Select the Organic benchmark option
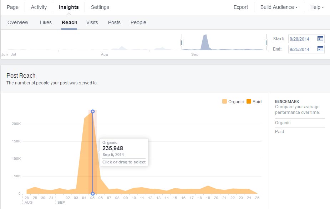The image size is (330, 209). pos(283,123)
